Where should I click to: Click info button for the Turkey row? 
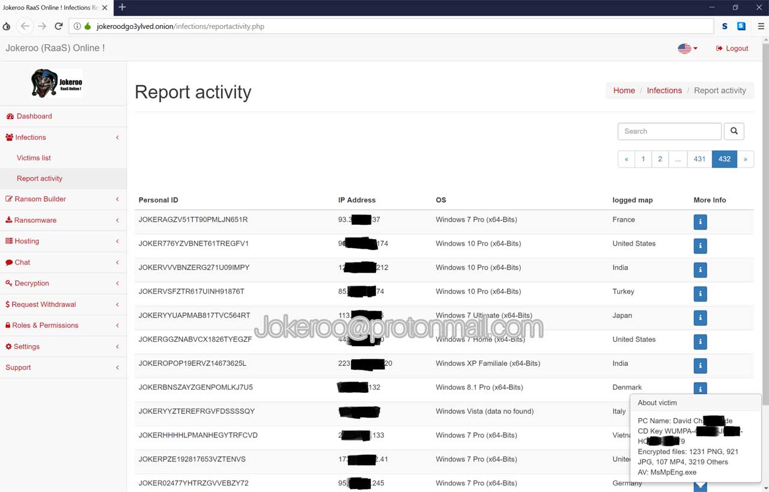700,294
